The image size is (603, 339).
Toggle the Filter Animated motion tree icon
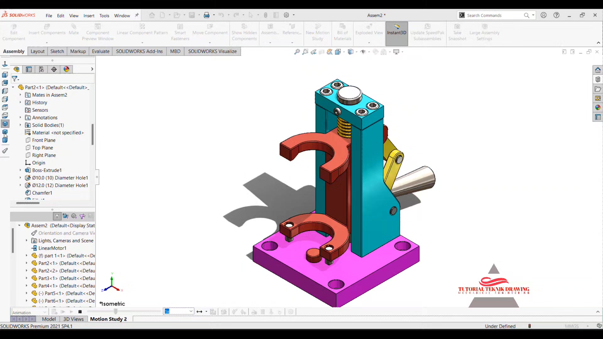tap(66, 216)
